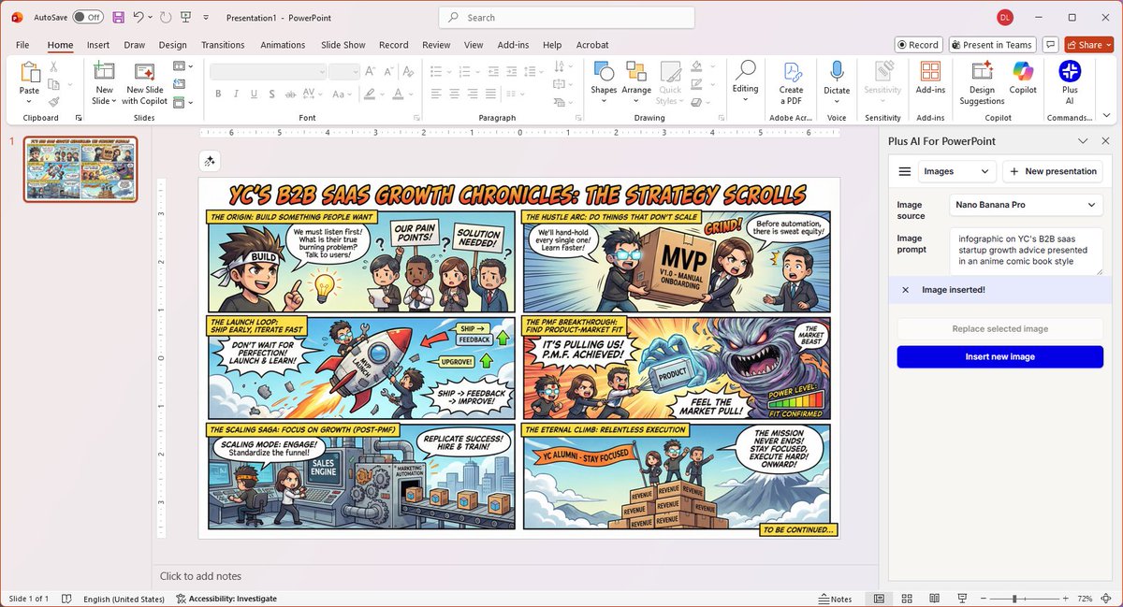Image resolution: width=1123 pixels, height=607 pixels.
Task: Select the Format Painter brush icon
Action: [x=54, y=102]
